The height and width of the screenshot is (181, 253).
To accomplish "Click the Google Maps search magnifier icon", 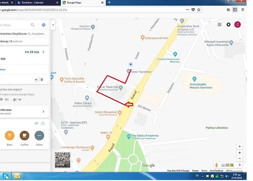I will (33, 25).
